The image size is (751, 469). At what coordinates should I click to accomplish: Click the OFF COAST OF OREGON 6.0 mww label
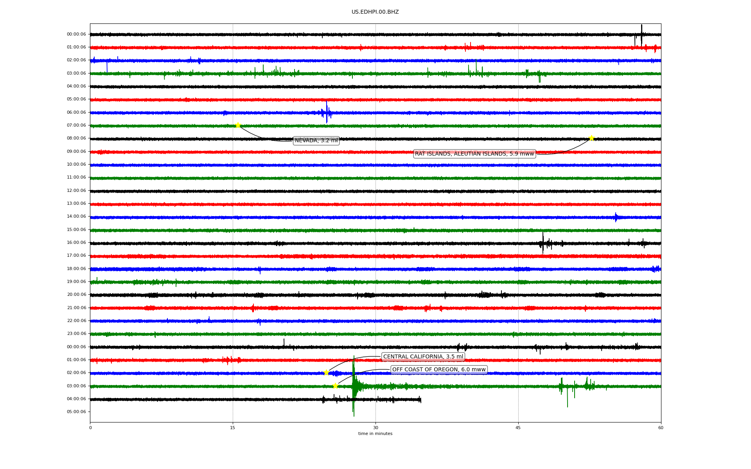click(438, 370)
